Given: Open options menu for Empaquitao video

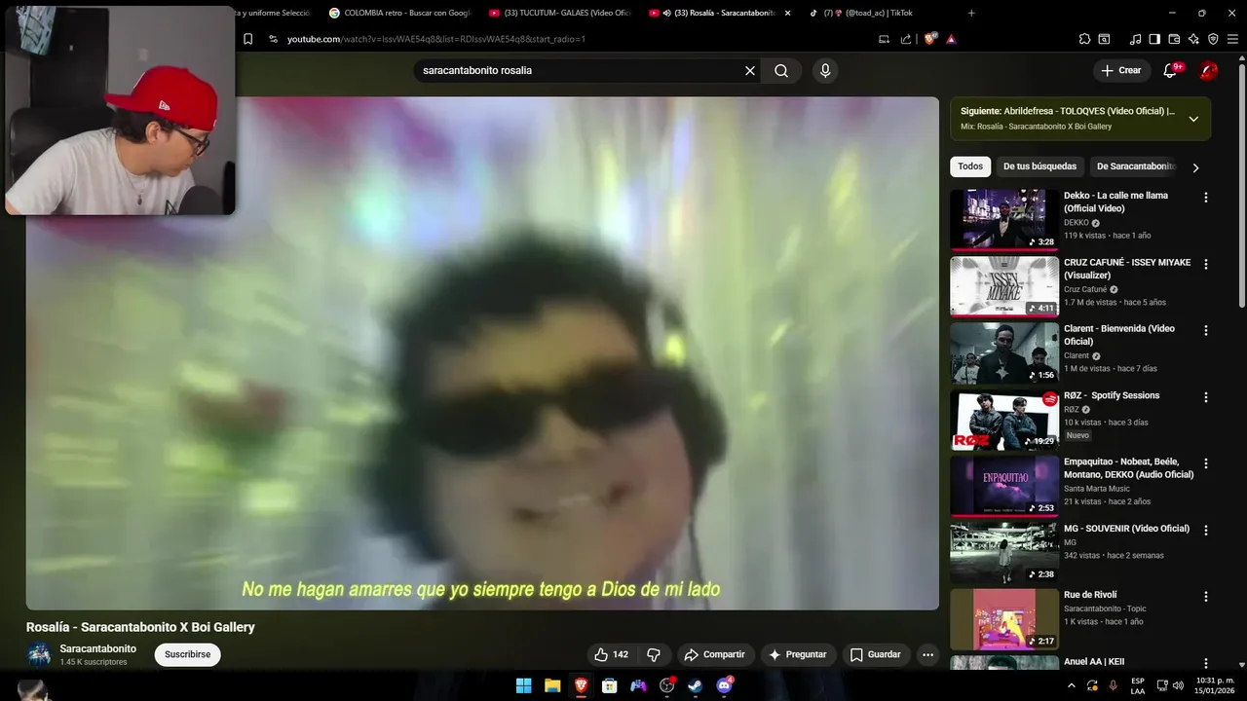Looking at the screenshot, I should pyautogui.click(x=1205, y=463).
